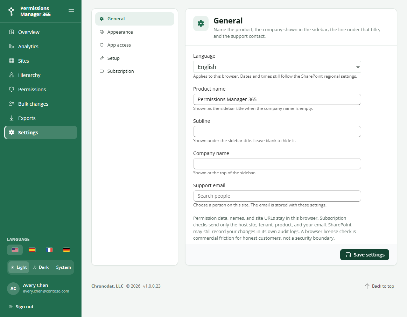Go to Bulk changes
Screen dimensions: 407x317
point(41,104)
